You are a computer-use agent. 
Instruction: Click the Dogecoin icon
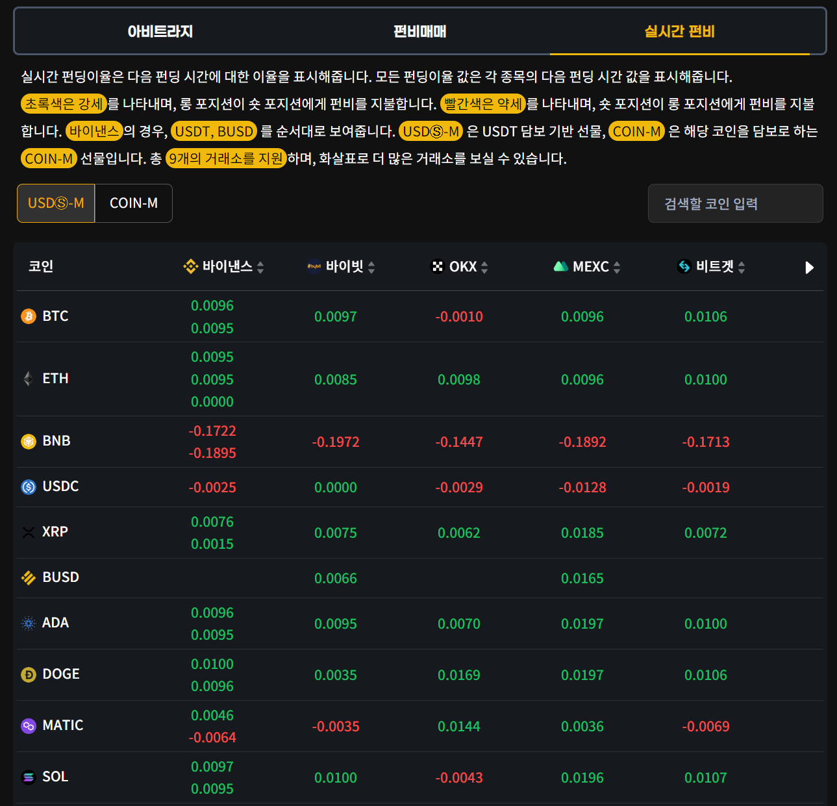click(x=29, y=675)
